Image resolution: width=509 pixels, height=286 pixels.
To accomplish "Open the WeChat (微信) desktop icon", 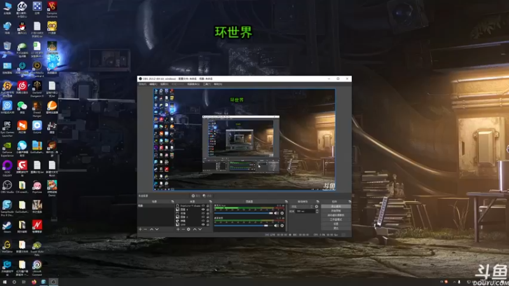I will click(x=22, y=107).
